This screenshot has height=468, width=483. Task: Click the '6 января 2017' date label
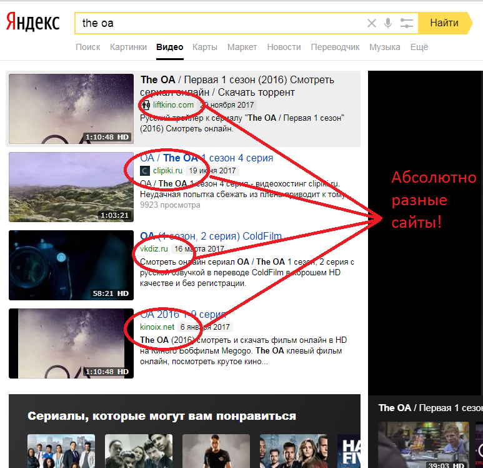click(x=205, y=327)
